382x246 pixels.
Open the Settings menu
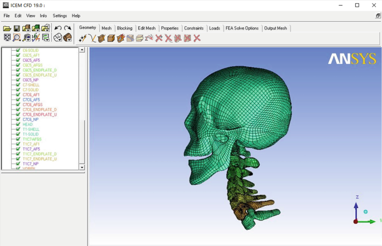click(x=60, y=16)
